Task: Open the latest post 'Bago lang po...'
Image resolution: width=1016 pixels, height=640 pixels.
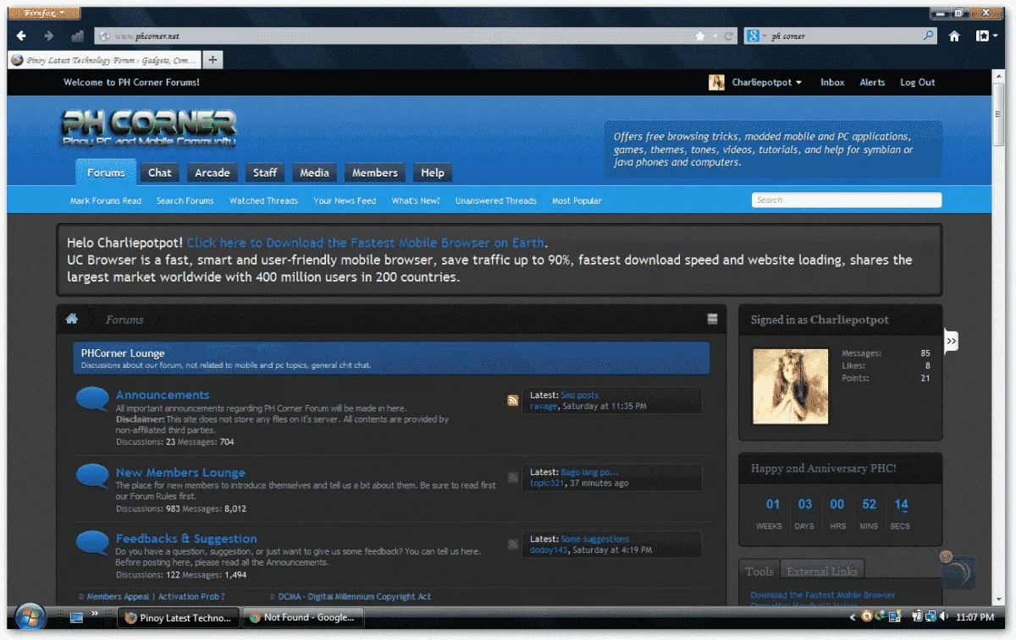Action: pyautogui.click(x=589, y=473)
